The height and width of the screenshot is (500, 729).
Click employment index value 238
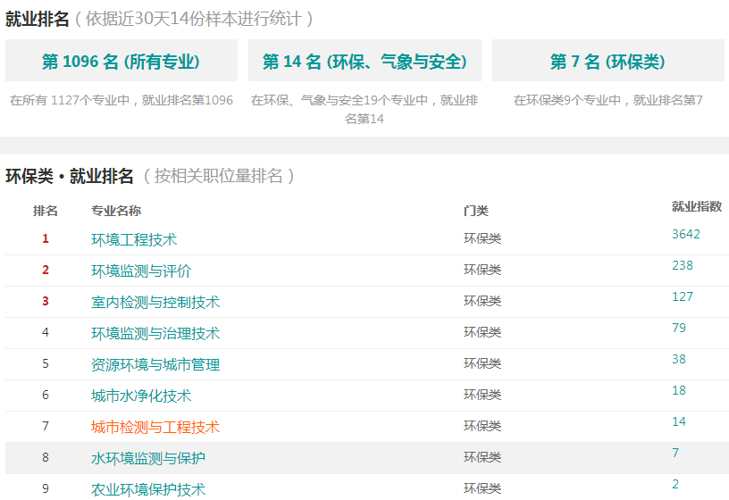682,265
